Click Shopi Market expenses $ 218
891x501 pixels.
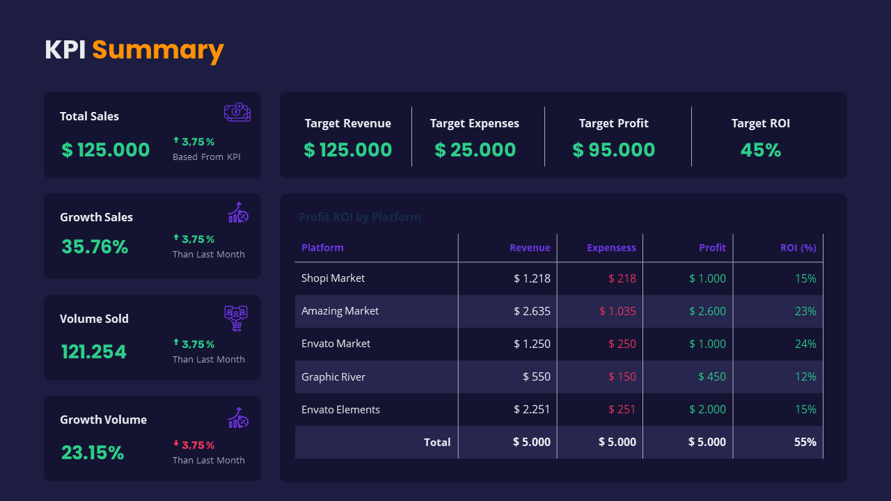click(622, 278)
